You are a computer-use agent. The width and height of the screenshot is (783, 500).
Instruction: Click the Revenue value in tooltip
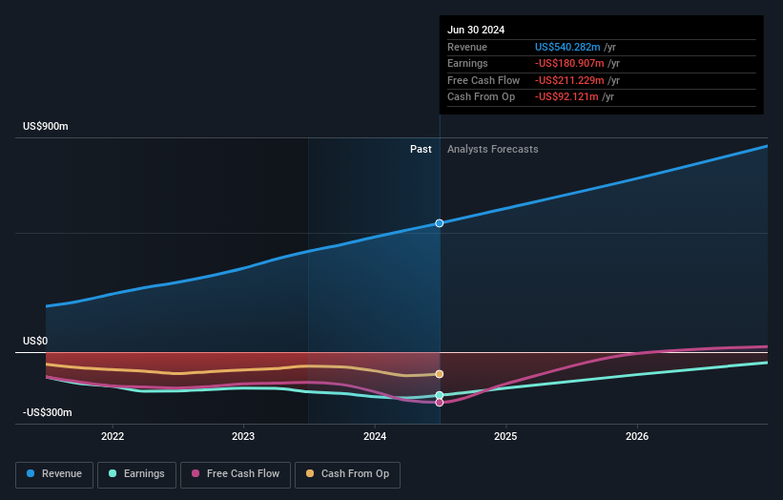[x=567, y=47]
